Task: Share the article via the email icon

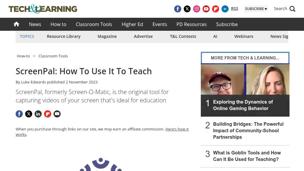Action: point(57,114)
